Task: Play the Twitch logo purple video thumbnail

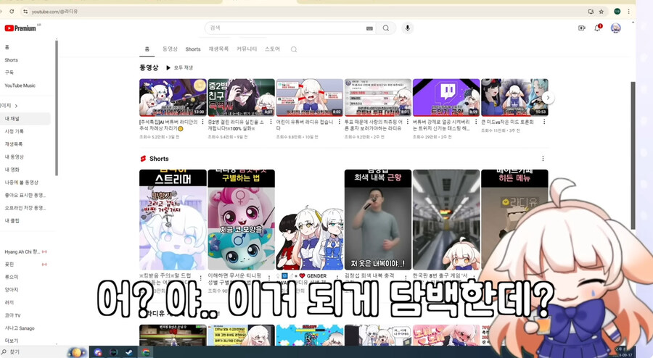Action: point(446,97)
